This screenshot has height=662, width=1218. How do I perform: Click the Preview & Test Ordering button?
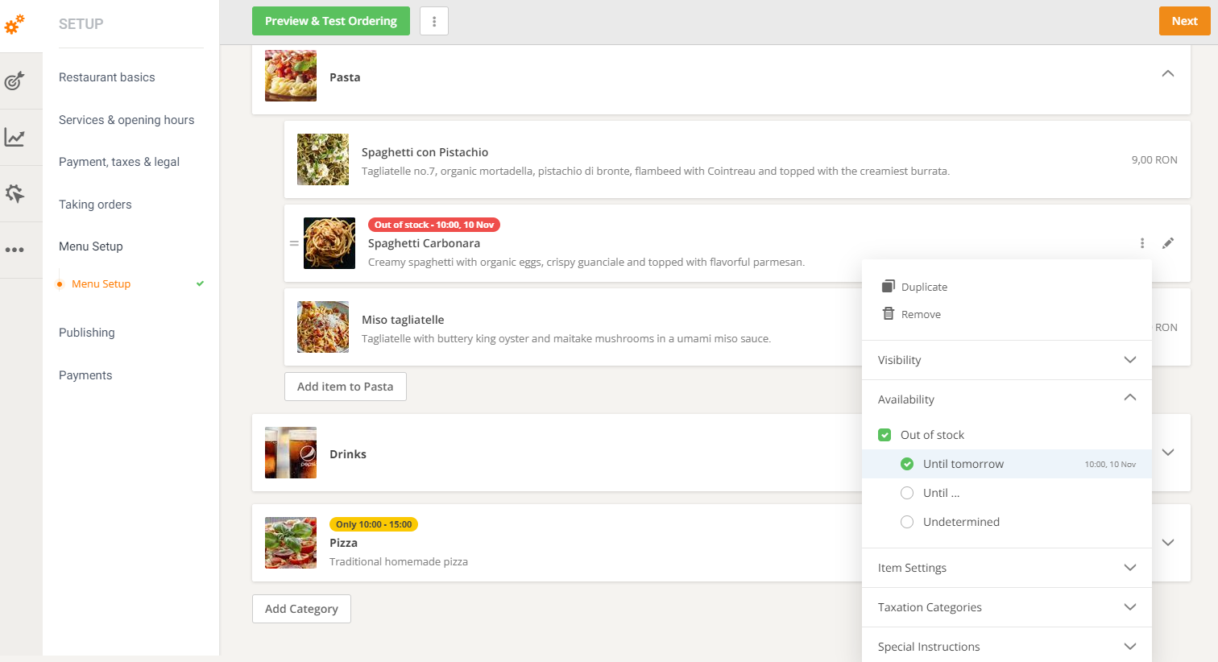(x=330, y=21)
